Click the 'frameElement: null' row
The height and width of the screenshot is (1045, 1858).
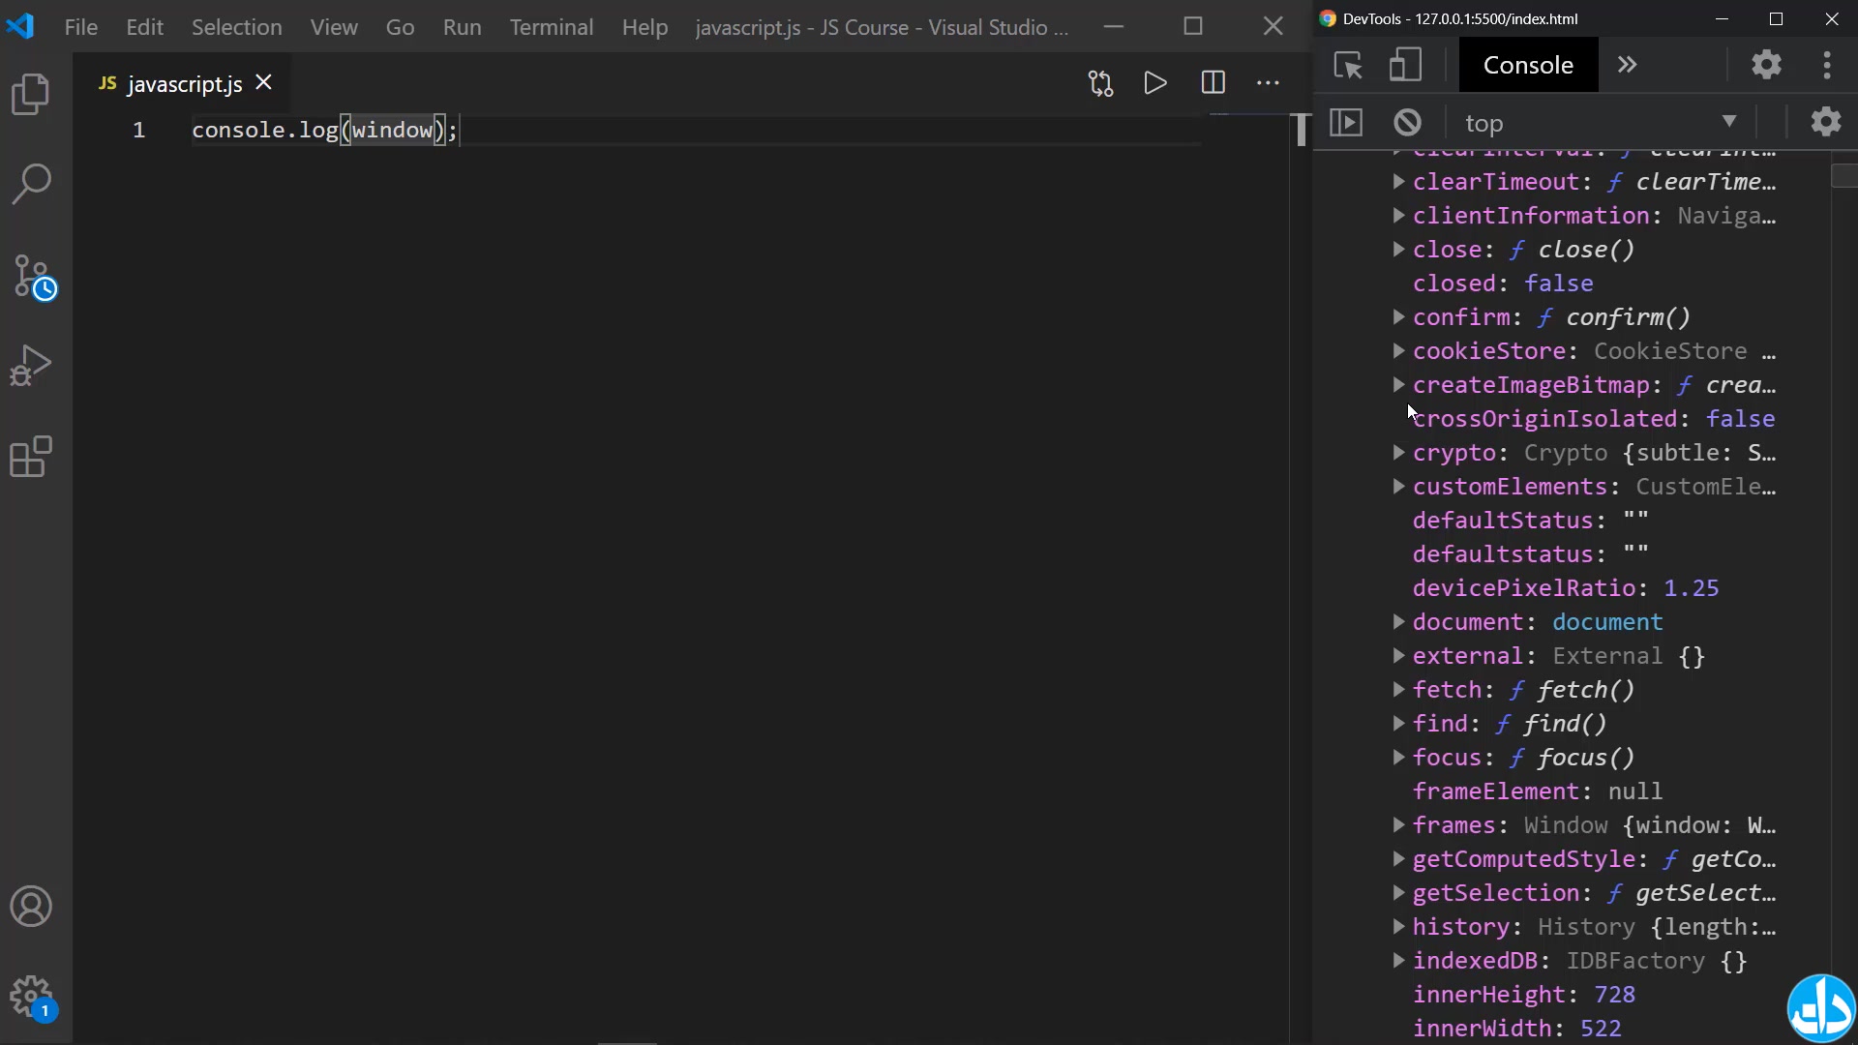[x=1538, y=791]
